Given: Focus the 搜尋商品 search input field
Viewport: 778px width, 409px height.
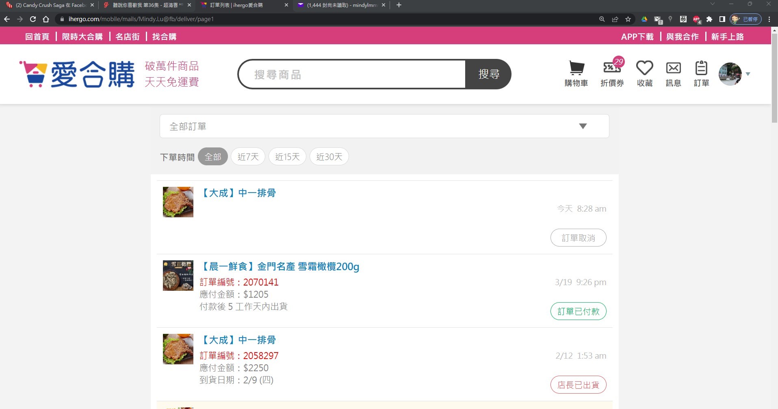Looking at the screenshot, I should pyautogui.click(x=352, y=74).
